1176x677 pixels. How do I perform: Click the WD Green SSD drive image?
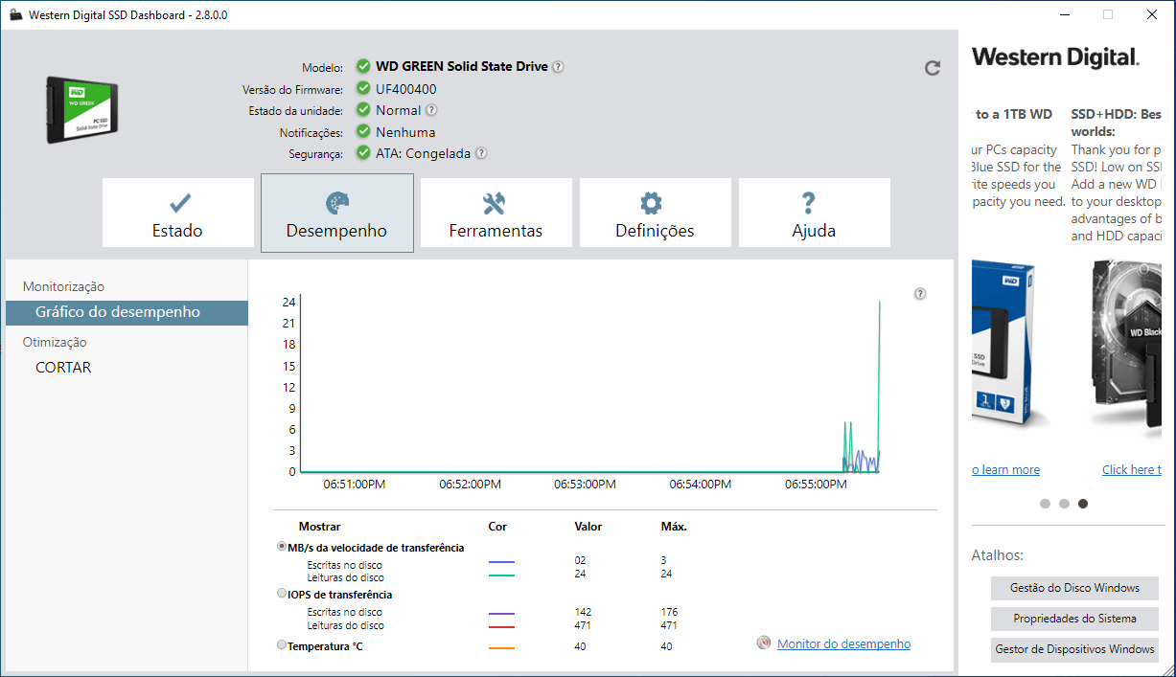pyautogui.click(x=81, y=108)
